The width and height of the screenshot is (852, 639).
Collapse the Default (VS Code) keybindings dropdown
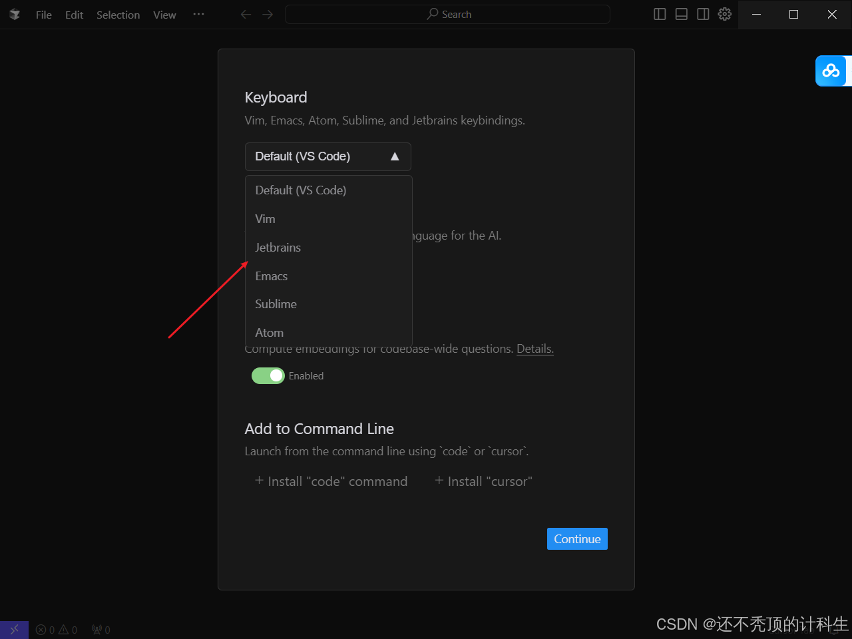[x=328, y=156]
